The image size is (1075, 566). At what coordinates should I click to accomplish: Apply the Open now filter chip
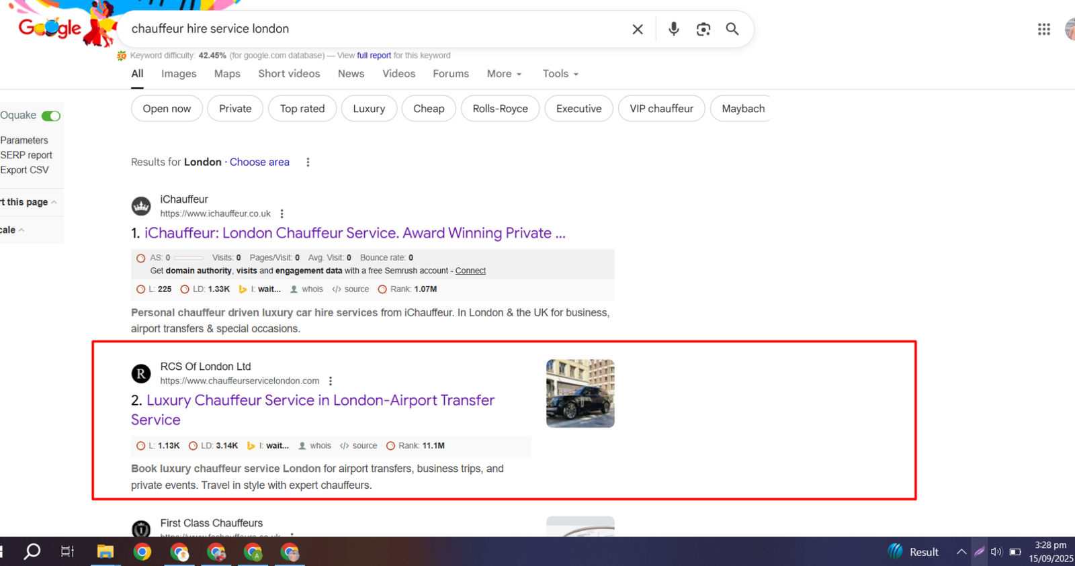[x=167, y=109]
